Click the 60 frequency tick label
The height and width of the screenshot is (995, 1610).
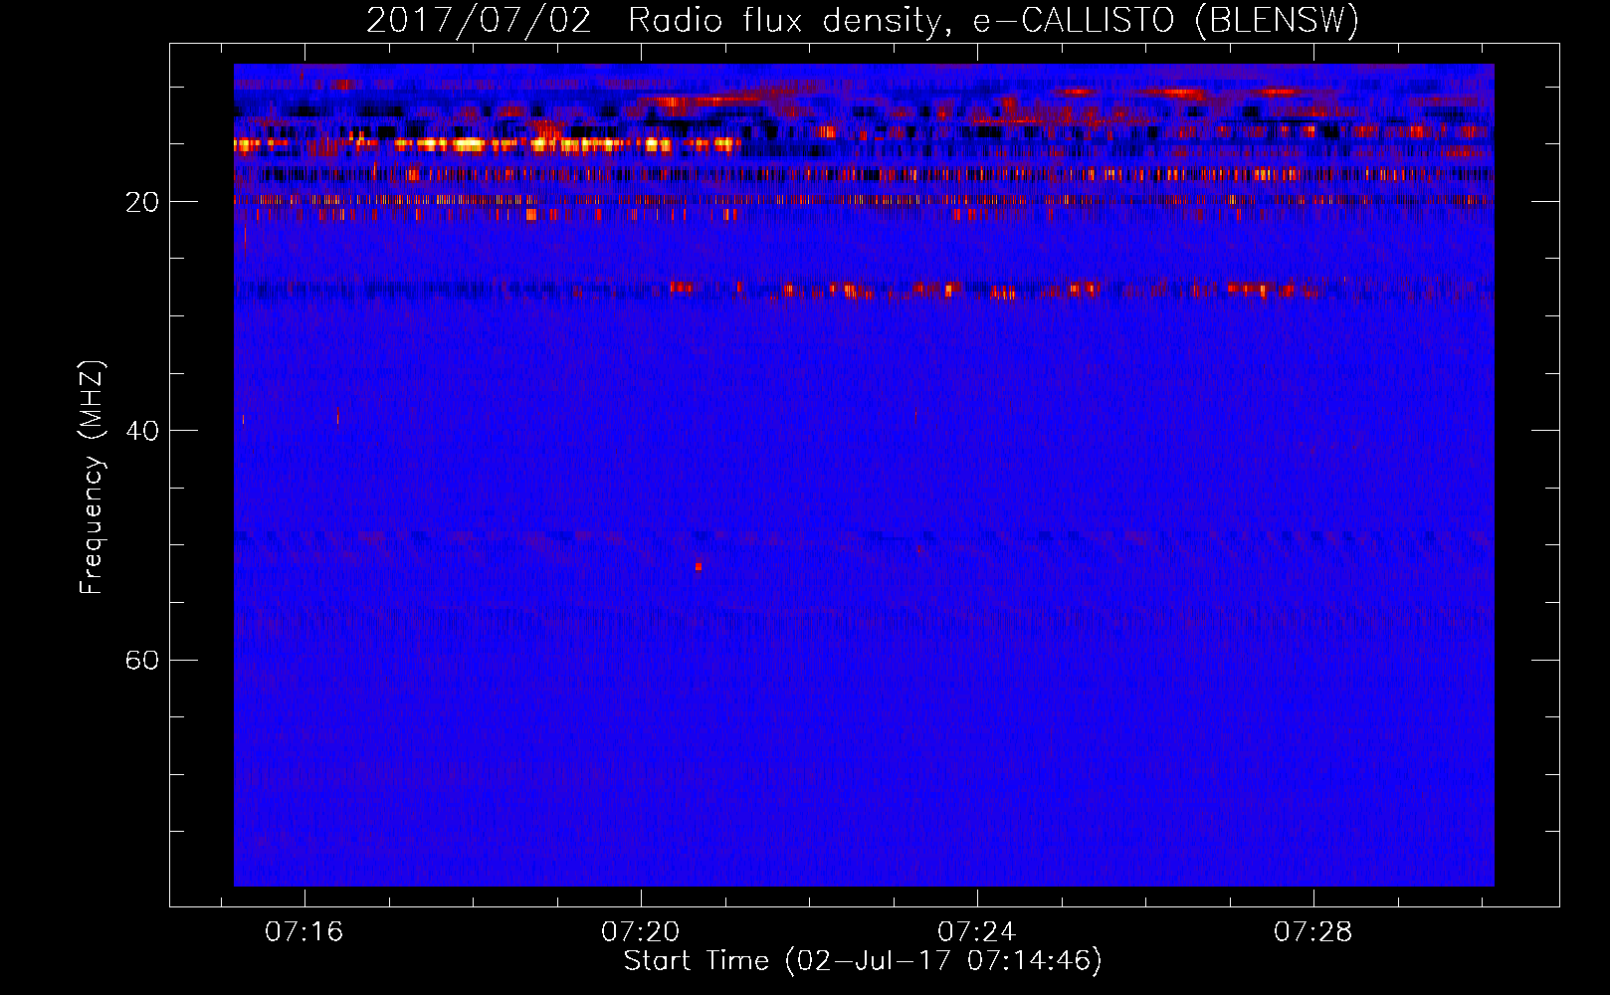tap(142, 660)
